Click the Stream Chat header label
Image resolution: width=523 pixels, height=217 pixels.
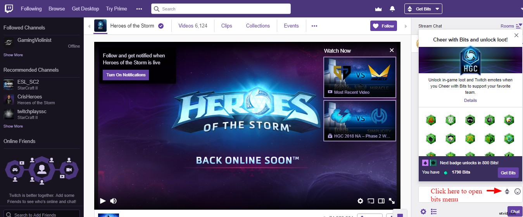click(430, 26)
